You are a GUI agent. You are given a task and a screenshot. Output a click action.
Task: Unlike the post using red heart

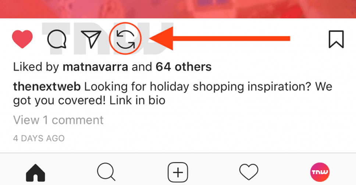(22, 39)
